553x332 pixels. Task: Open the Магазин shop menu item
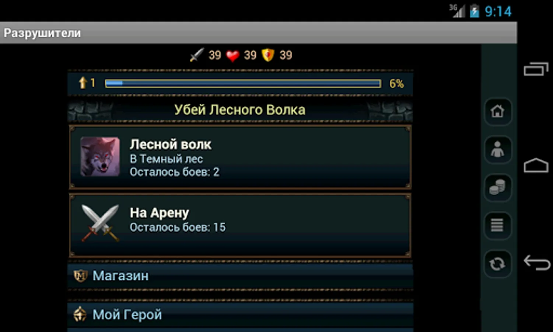tap(240, 276)
